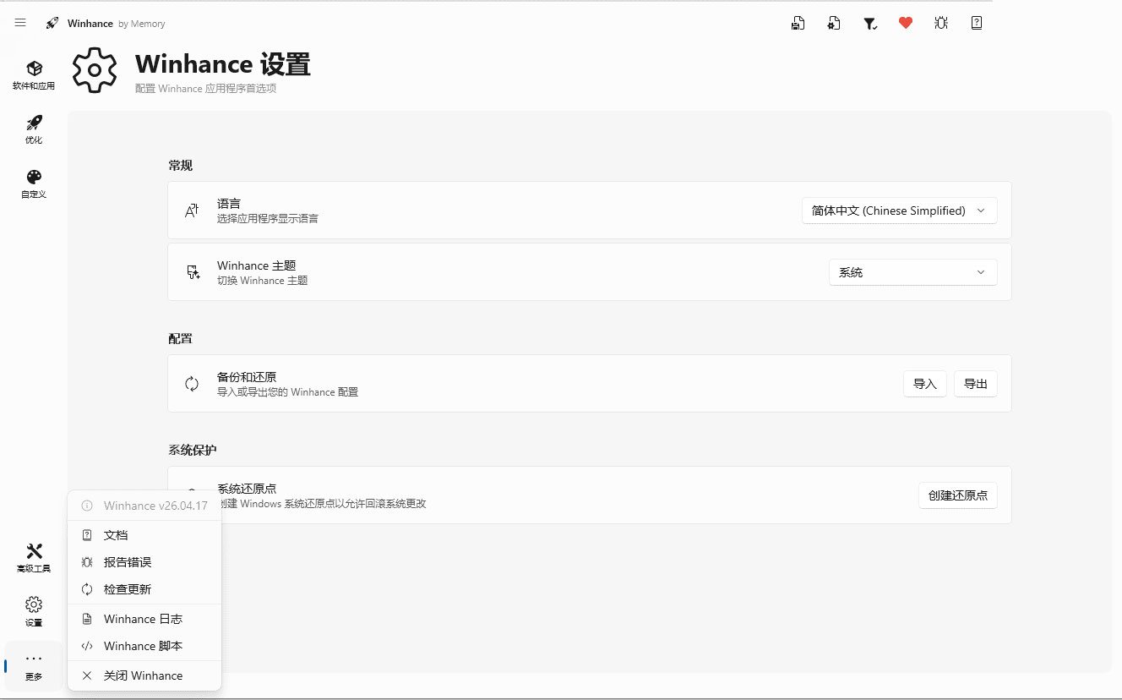1122x700 pixels.
Task: Click the language icon in the 语言 row
Action: tap(192, 211)
